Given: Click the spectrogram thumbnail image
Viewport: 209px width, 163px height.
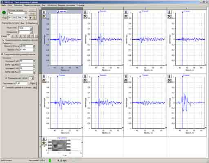Looking at the screenshot, I should coord(57,145).
